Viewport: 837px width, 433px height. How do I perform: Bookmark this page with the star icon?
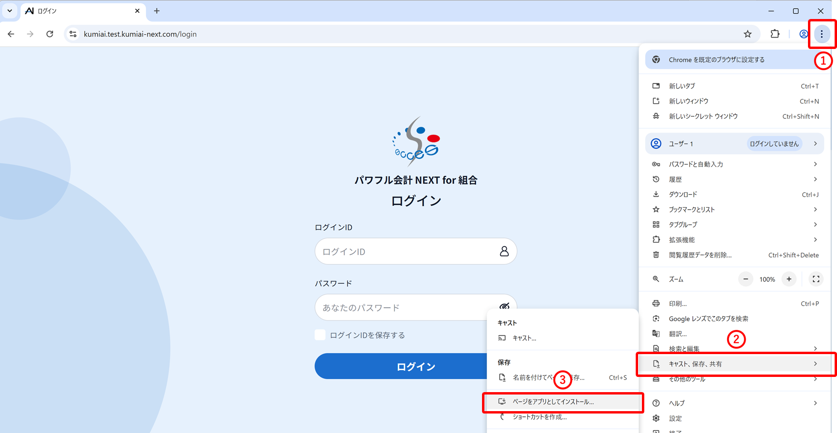pyautogui.click(x=748, y=34)
